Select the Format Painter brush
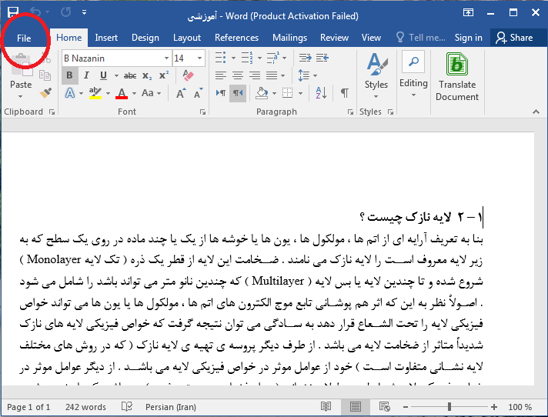This screenshot has width=548, height=417. point(45,92)
